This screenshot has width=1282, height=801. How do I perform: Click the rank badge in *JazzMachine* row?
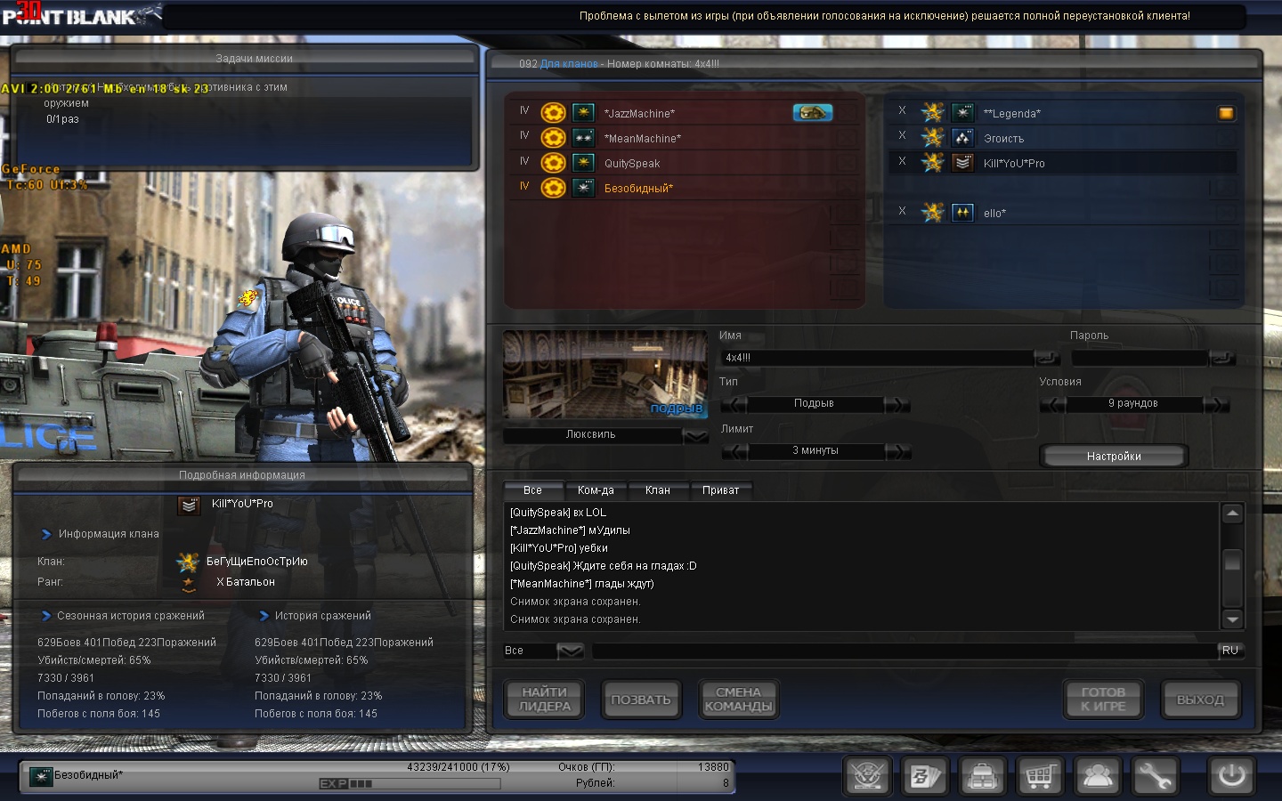583,113
